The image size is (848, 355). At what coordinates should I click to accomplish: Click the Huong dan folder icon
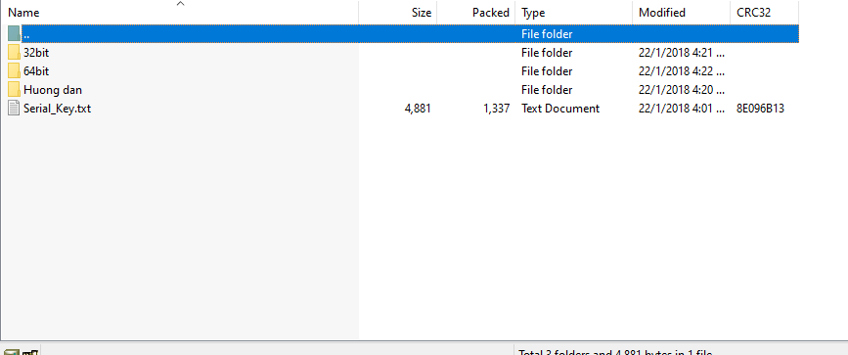[14, 89]
